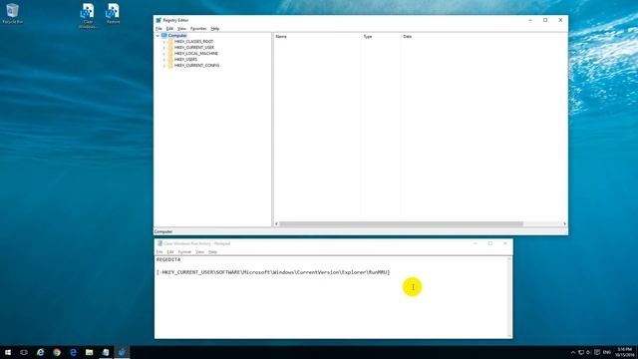Open the Action Center notifications icon
Image resolution: width=638 pixels, height=359 pixels.
point(597,352)
